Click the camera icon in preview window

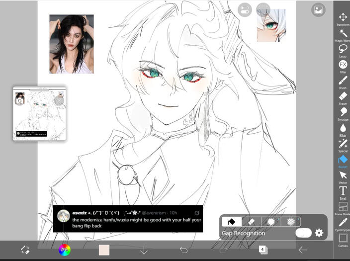click(20, 101)
